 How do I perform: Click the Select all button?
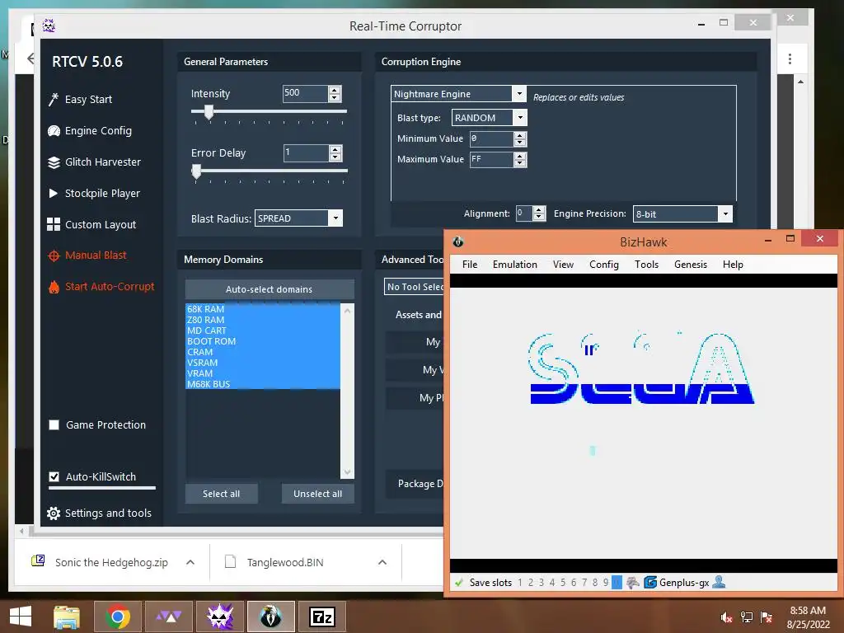coord(221,494)
